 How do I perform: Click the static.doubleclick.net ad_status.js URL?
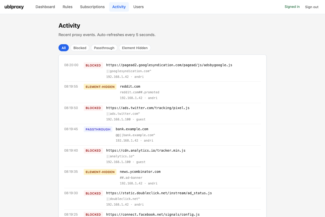159,193
